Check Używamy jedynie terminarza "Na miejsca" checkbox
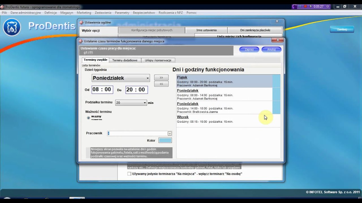362x203 pixels. pos(129,174)
